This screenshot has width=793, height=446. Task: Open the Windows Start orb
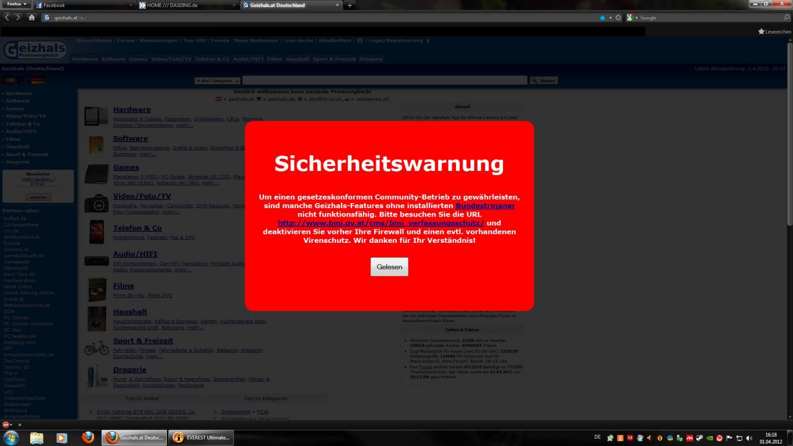11,438
